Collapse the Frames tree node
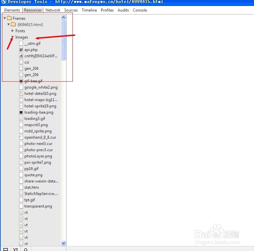Image resolution: width=254 pixels, height=251 pixels. point(5,18)
